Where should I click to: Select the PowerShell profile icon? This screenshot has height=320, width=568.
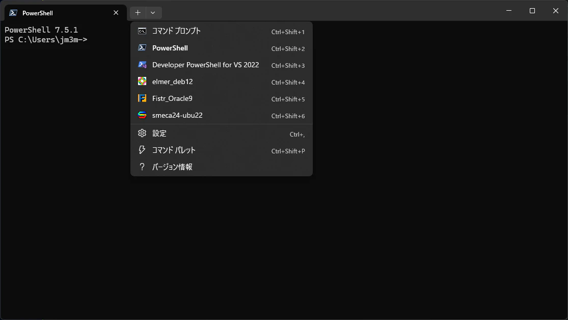(x=142, y=47)
